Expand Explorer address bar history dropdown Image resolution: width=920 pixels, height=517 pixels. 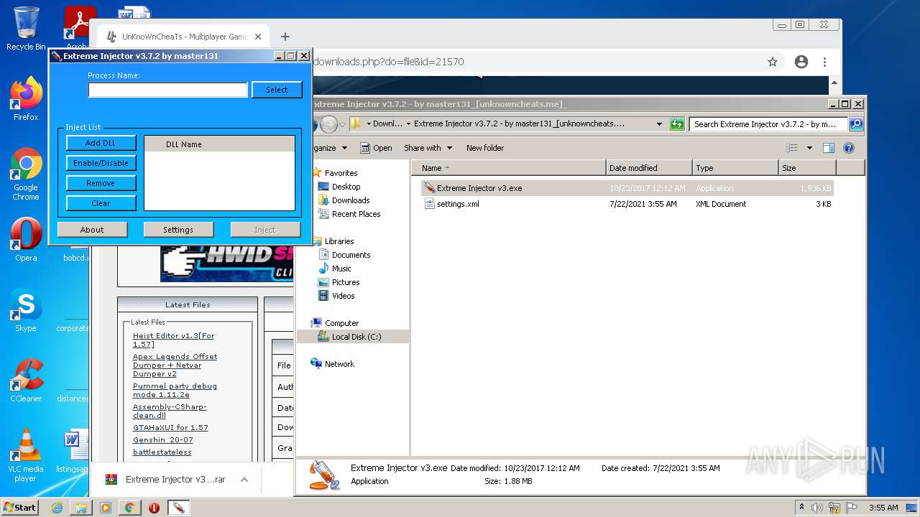[x=659, y=124]
